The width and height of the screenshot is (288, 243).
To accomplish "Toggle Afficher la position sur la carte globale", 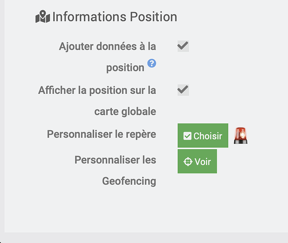I will (183, 90).
